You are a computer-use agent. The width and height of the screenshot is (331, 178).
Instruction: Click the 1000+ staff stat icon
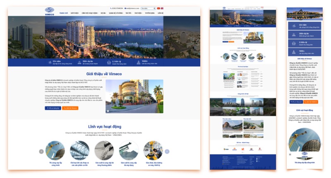pos(139,62)
